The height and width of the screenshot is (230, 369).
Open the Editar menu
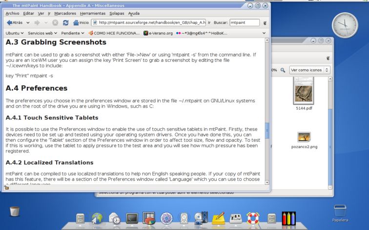pos(28,13)
